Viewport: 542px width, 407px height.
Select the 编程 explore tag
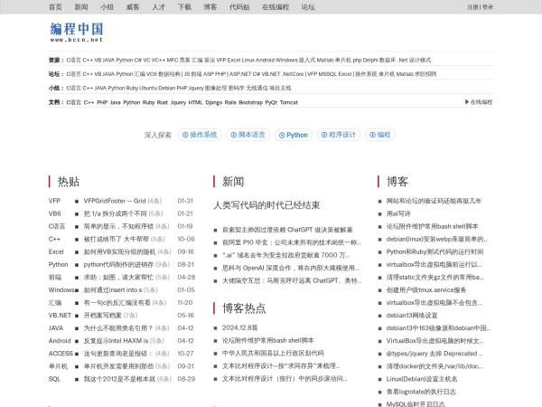(381, 135)
